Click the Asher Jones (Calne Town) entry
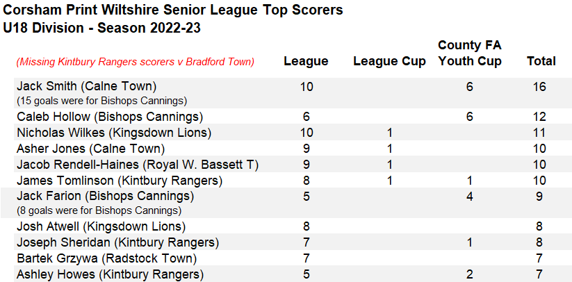Screen dimensions: 572x282 90,149
